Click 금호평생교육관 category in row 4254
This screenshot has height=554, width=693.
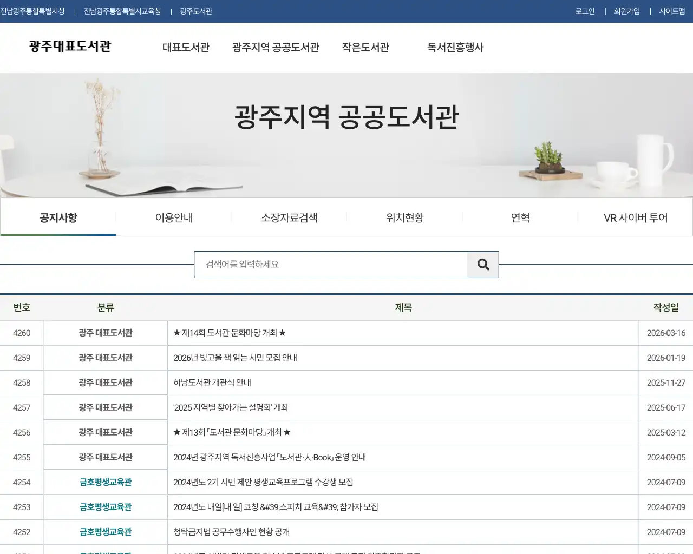tap(106, 482)
